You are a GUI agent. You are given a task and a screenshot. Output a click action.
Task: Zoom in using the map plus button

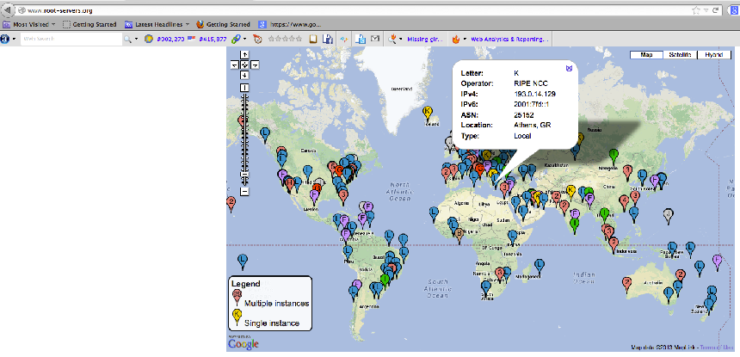244,88
